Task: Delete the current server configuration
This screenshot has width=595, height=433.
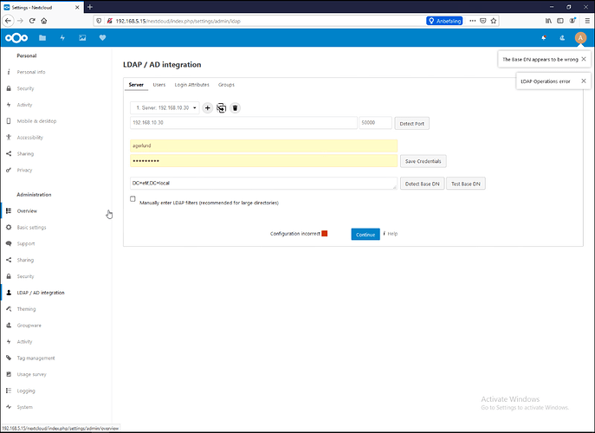Action: click(235, 107)
